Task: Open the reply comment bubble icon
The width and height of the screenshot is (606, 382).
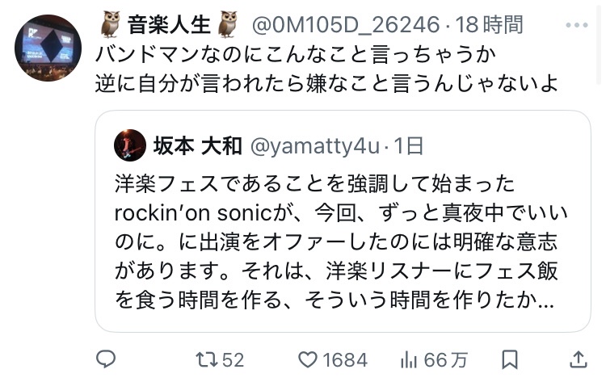Action: (x=106, y=359)
